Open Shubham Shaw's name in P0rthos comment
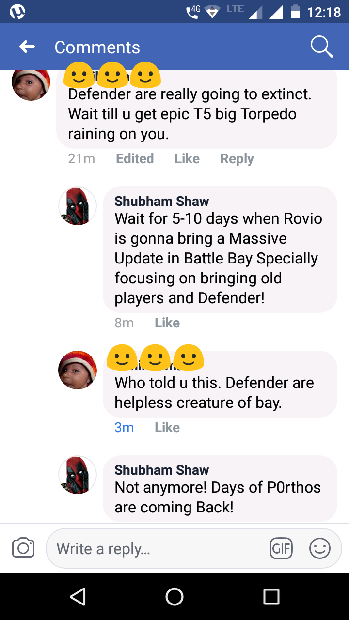 click(x=162, y=470)
